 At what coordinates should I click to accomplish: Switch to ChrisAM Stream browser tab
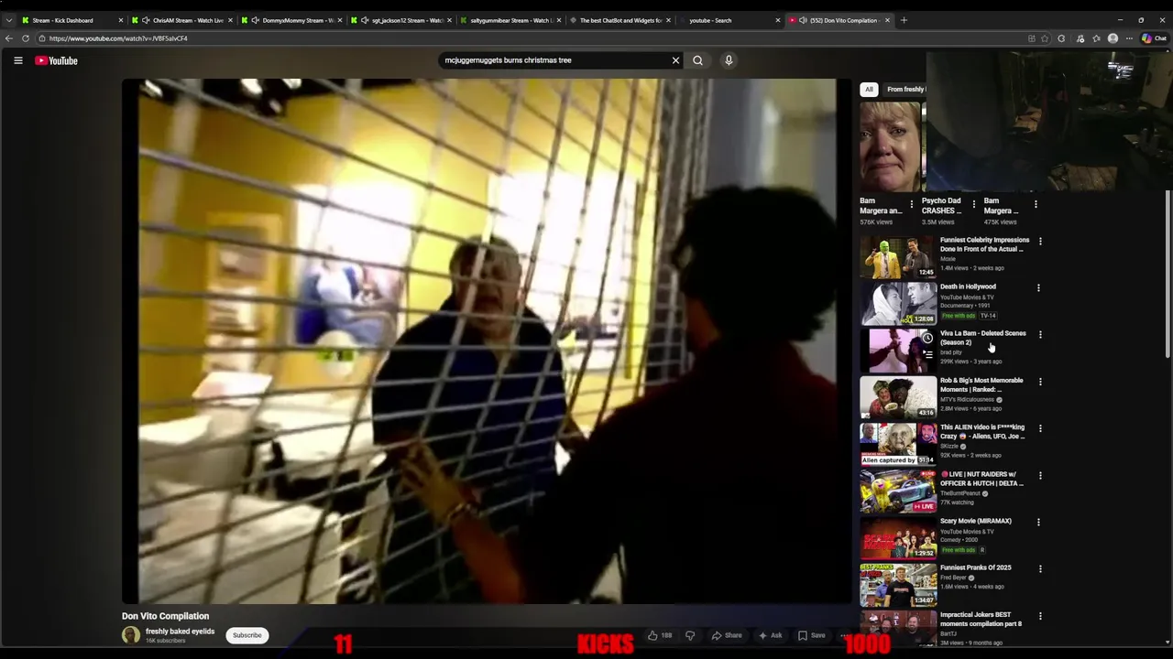click(183, 20)
